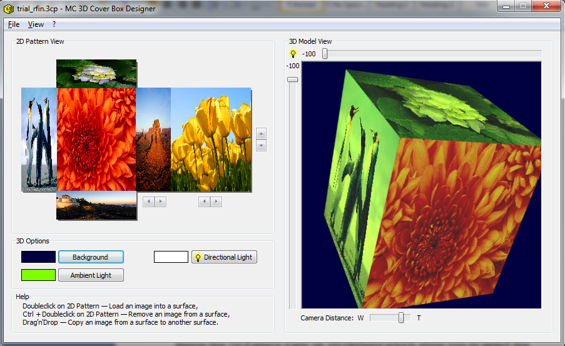Open the ? help menu
The image size is (565, 346).
[x=54, y=24]
